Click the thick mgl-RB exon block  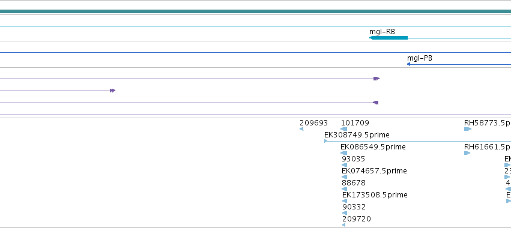[x=389, y=38]
